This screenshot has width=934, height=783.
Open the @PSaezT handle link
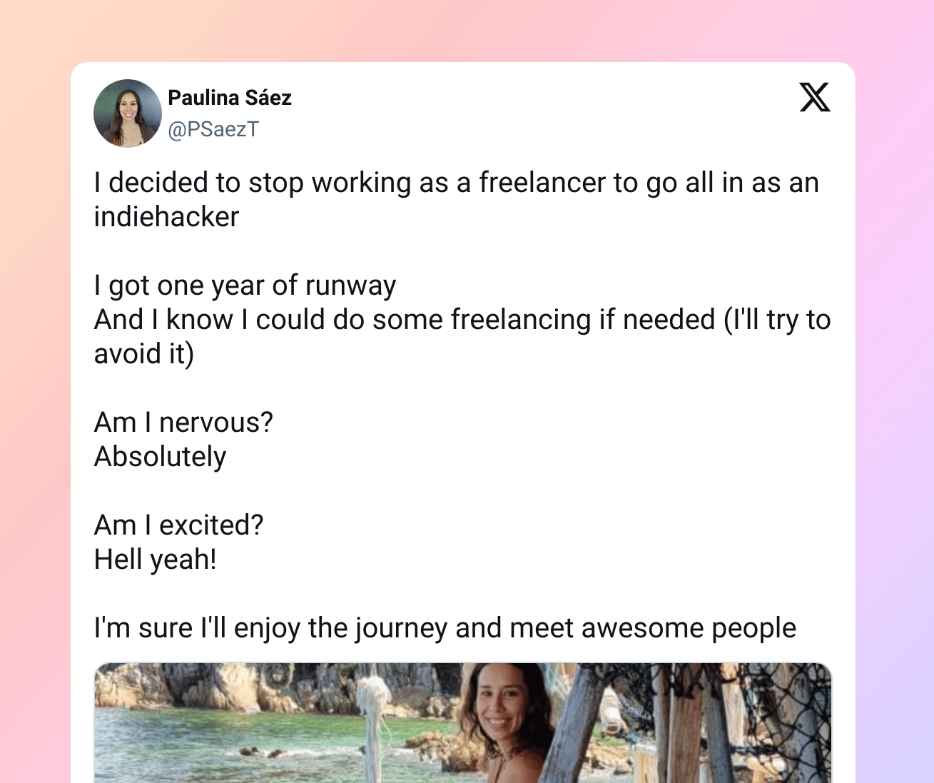coord(213,129)
